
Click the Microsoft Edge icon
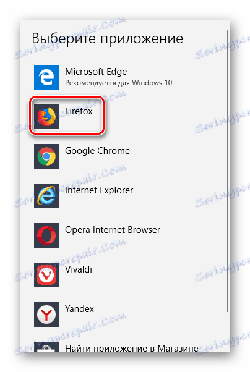click(46, 77)
